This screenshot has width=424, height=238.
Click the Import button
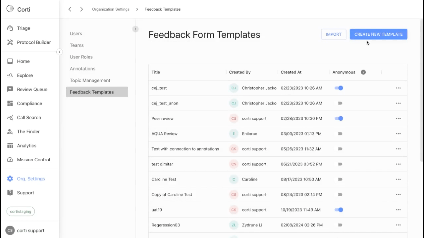tap(334, 34)
